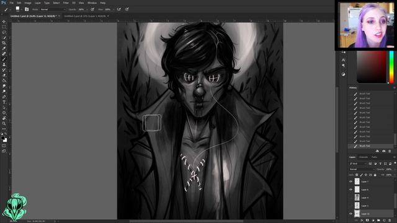
Task: Open the Edit Toolbar three-dots button
Action: [4, 129]
